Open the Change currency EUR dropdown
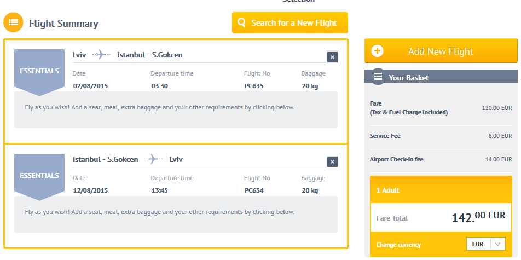The height and width of the screenshot is (260, 521). [486, 244]
